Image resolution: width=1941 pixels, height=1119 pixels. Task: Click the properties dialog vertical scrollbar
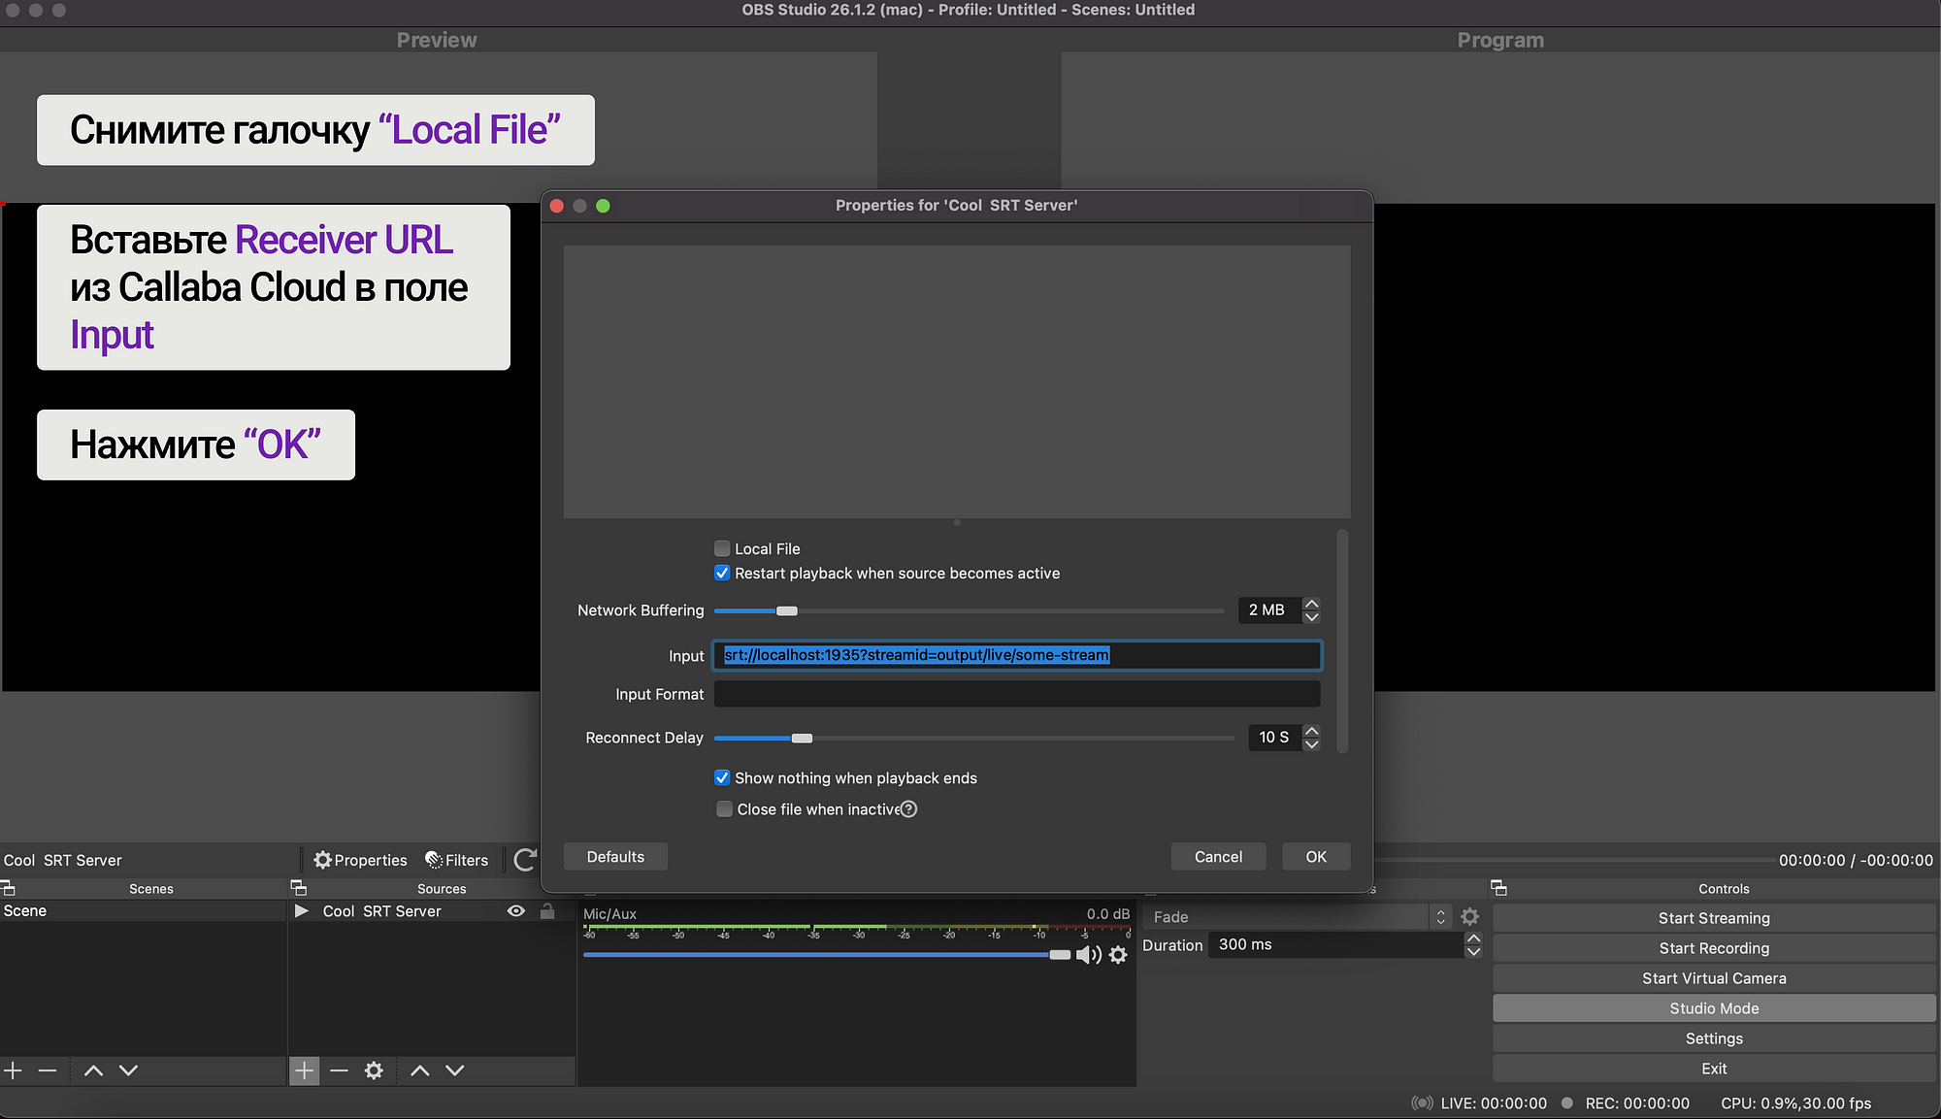tap(1342, 642)
